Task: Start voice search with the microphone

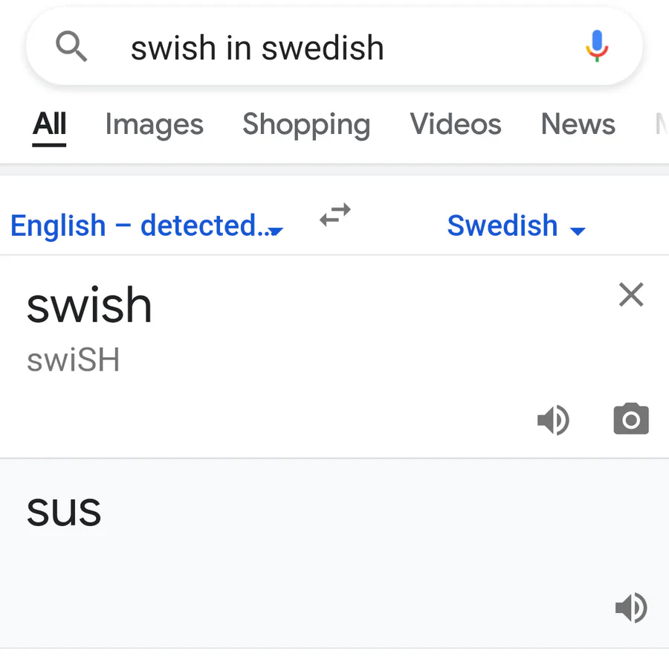Action: coord(596,48)
